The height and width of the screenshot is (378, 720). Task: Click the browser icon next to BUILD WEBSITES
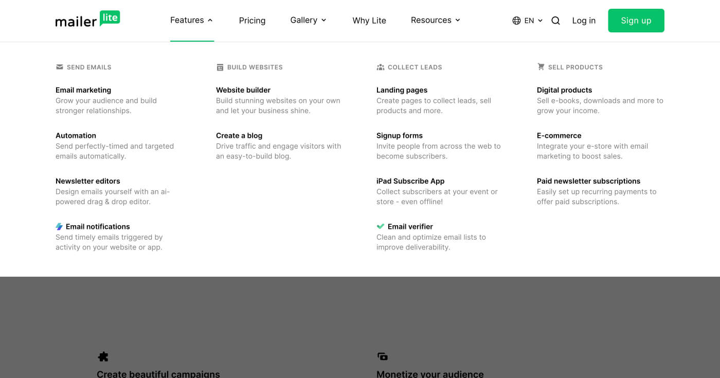[x=220, y=67]
